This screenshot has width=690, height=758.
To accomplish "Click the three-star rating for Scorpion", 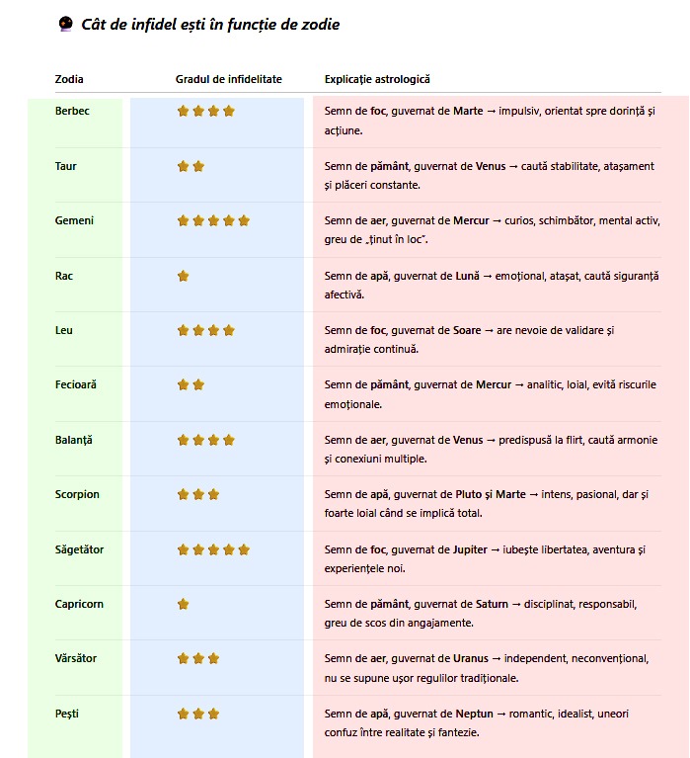I will [x=198, y=494].
